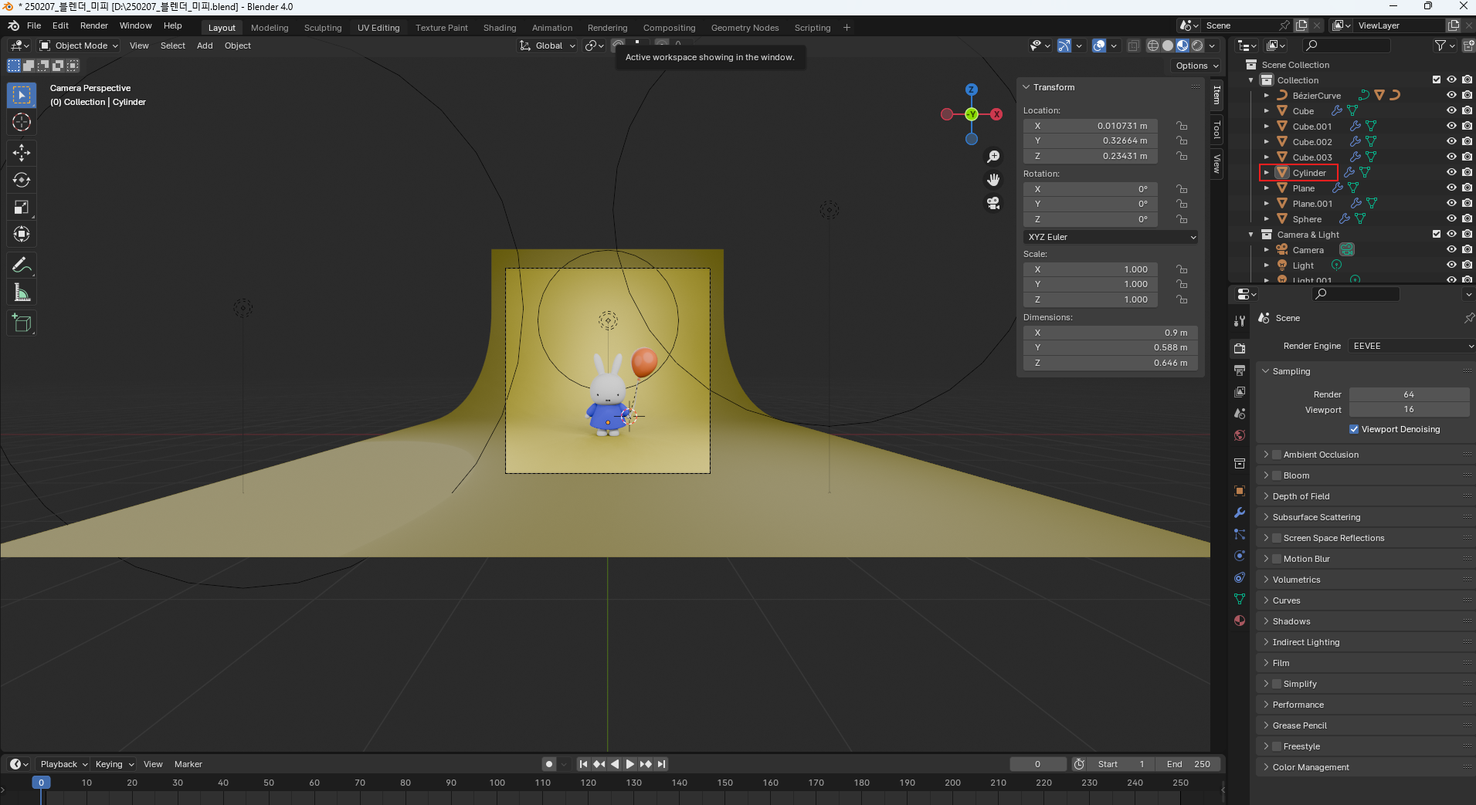Open the Playback dropdown in timeline
The height and width of the screenshot is (805, 1476).
63,764
